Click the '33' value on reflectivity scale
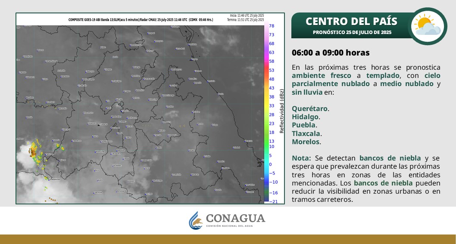 pyautogui.click(x=272, y=106)
